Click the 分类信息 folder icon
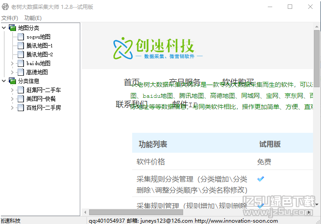The width and height of the screenshot is (321, 224). pyautogui.click(x=12, y=81)
